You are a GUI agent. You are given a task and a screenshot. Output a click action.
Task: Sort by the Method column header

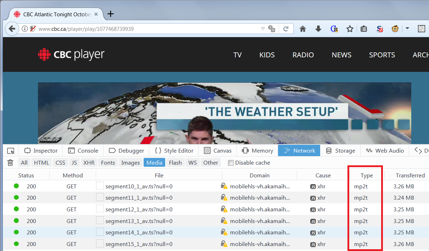73,175
